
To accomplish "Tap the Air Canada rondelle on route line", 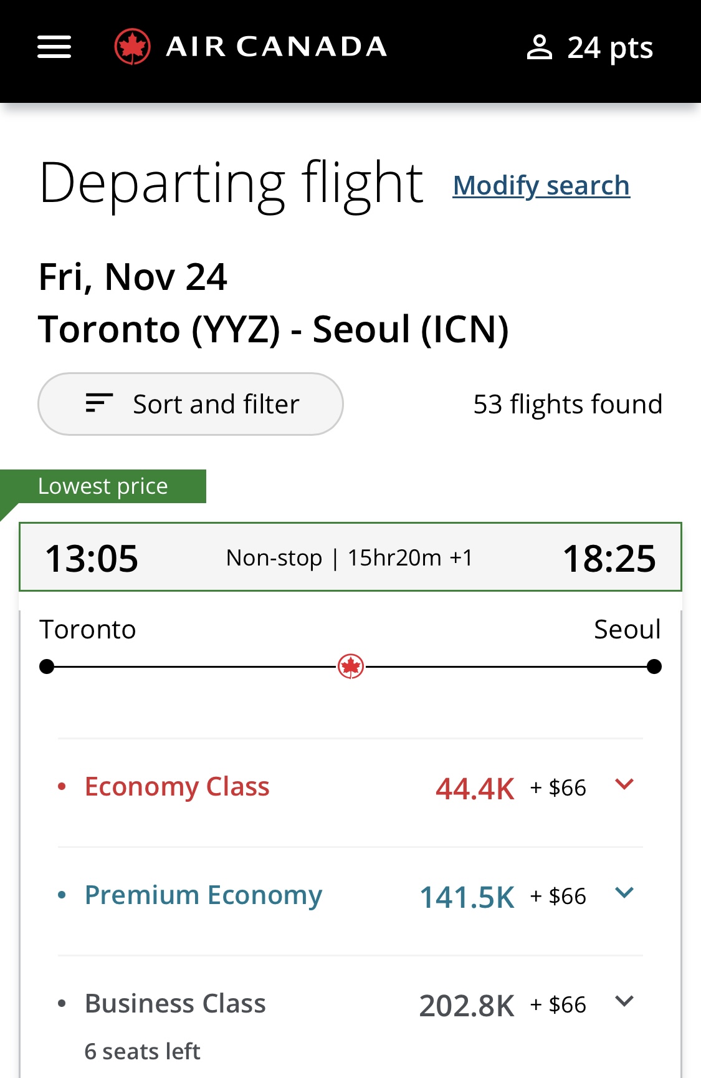I will [351, 667].
